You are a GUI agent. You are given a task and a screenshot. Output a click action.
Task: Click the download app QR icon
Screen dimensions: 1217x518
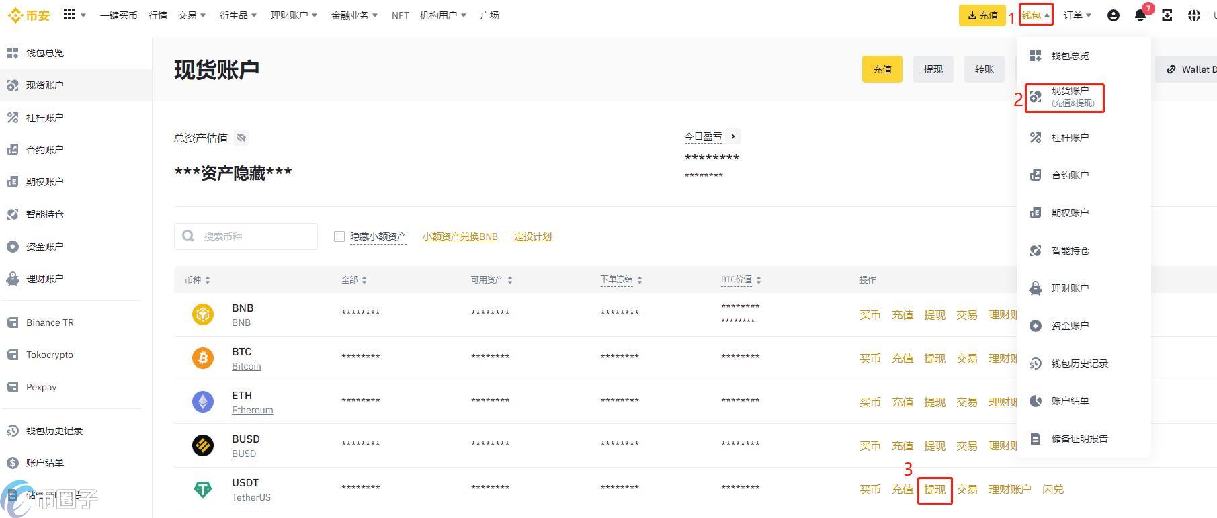pos(1167,15)
